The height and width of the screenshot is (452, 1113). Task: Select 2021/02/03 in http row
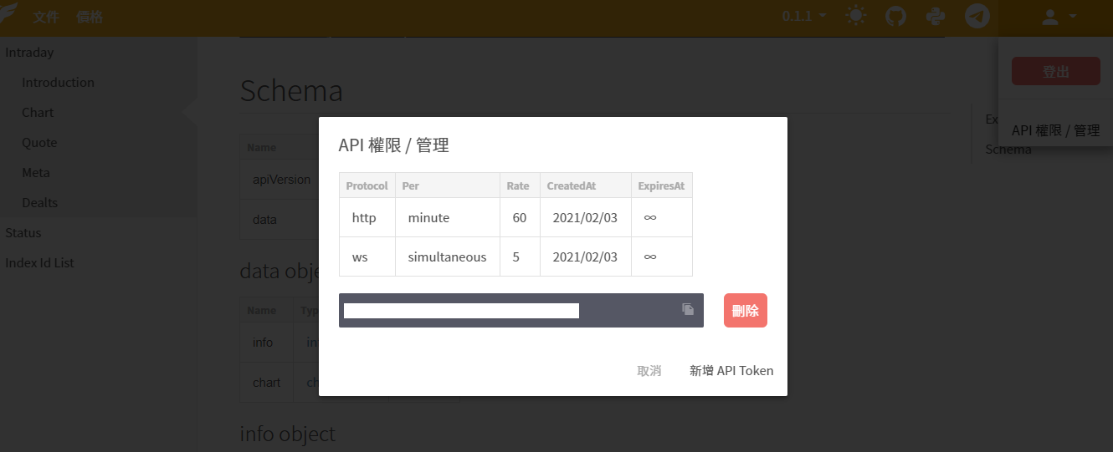click(585, 217)
